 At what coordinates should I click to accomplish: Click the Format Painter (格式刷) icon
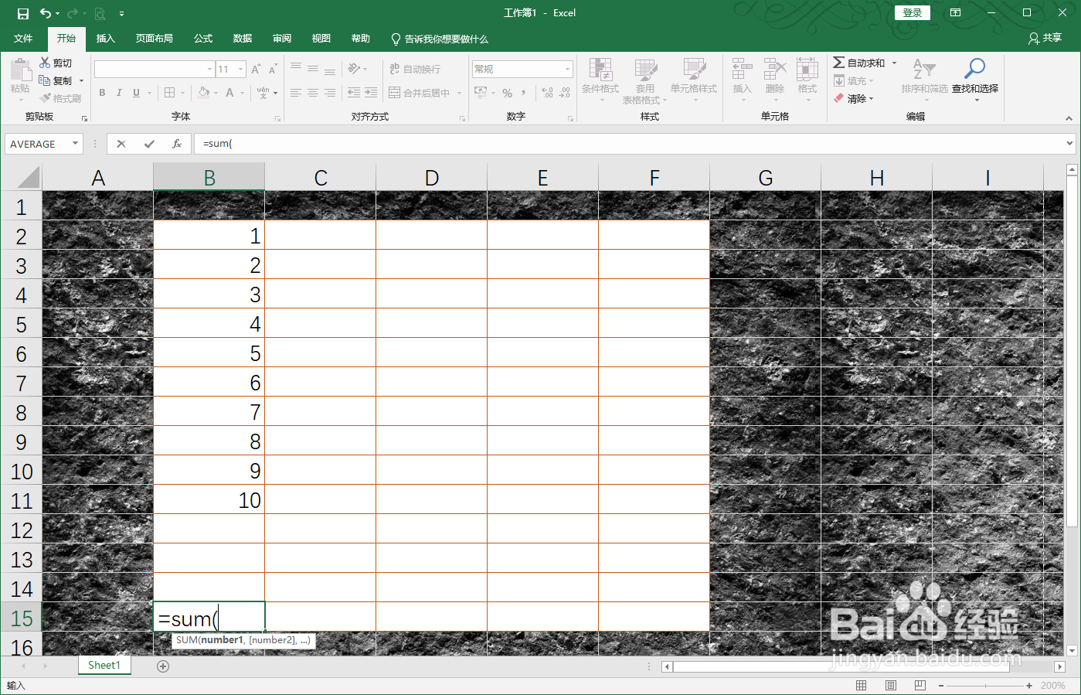click(x=46, y=98)
